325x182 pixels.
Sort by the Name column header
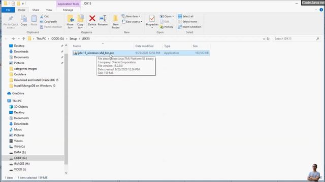click(77, 46)
